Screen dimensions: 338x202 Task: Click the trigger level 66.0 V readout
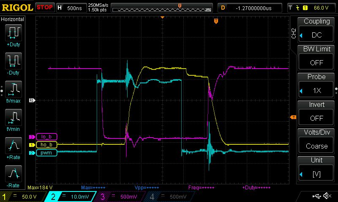click(x=321, y=8)
